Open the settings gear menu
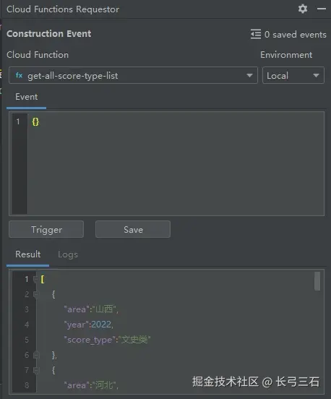Screen dimensions: 331x399 [303, 9]
